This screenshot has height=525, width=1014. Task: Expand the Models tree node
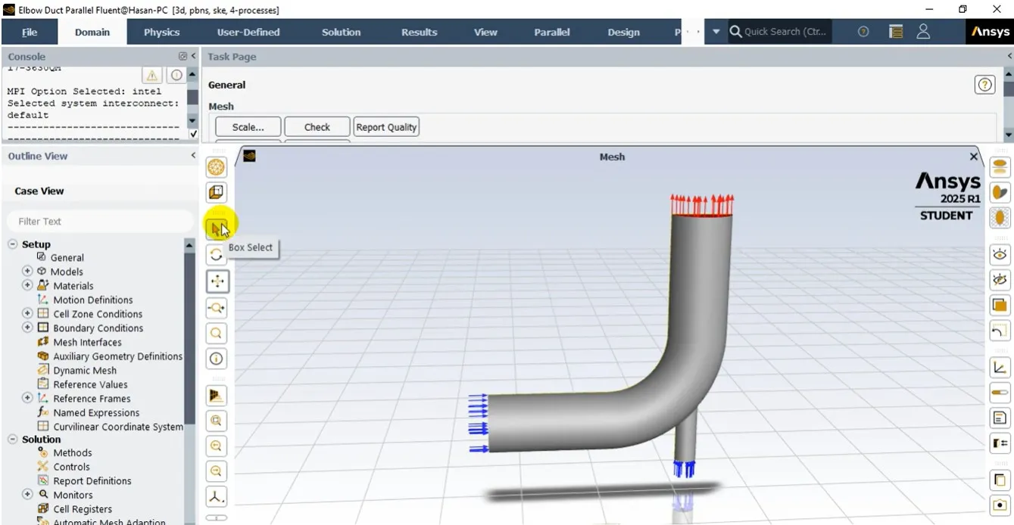coord(27,272)
